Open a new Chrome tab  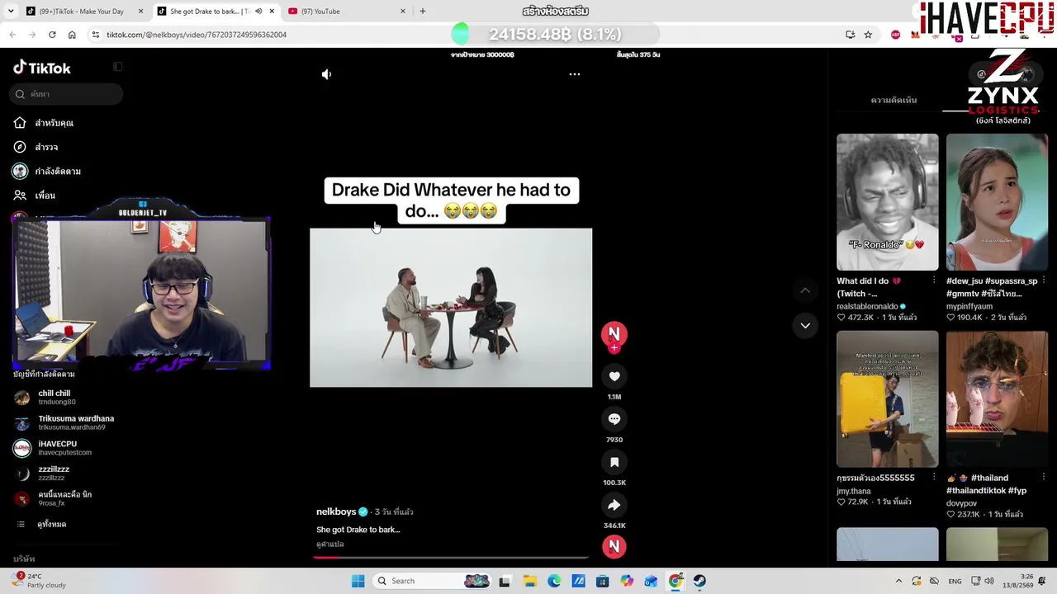pyautogui.click(x=423, y=12)
